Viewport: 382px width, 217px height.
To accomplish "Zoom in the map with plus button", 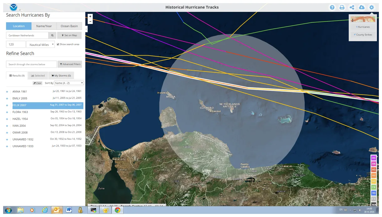I will (x=90, y=16).
